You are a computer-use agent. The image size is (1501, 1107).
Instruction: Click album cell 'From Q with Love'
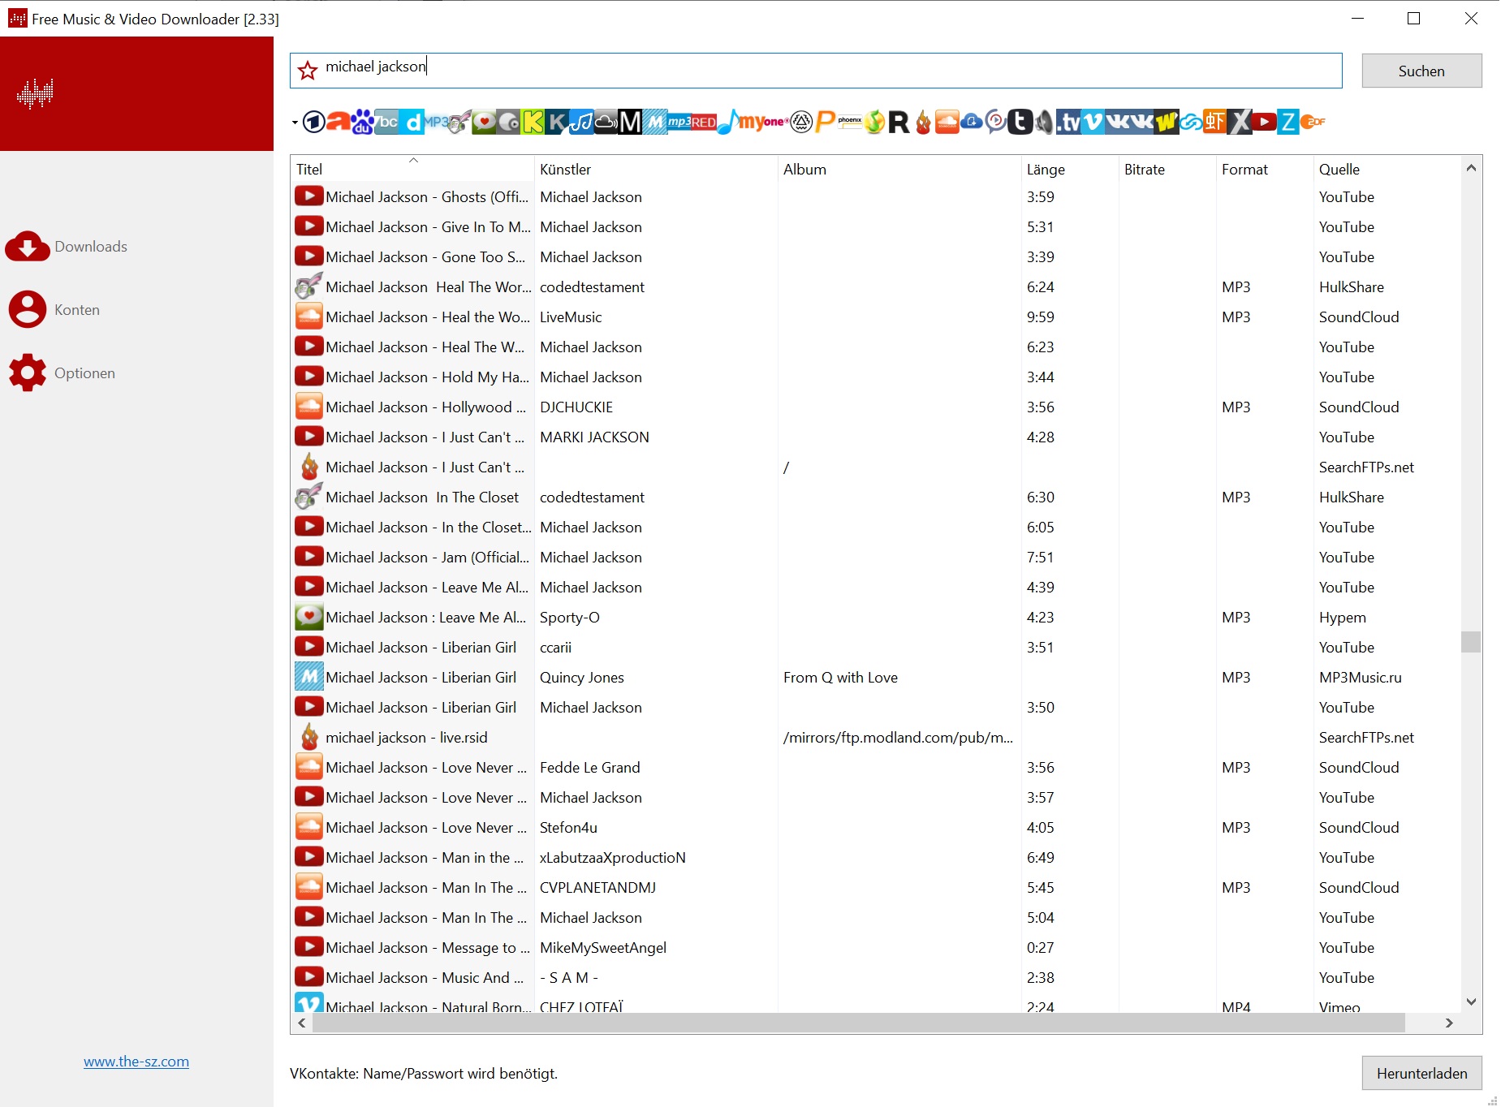840,677
